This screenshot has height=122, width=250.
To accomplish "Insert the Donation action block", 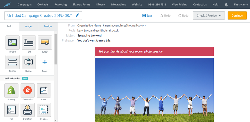I will pos(27,110).
